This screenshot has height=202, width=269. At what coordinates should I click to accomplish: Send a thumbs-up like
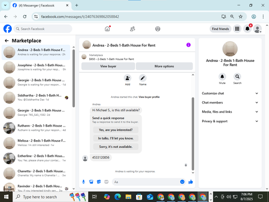(190, 182)
